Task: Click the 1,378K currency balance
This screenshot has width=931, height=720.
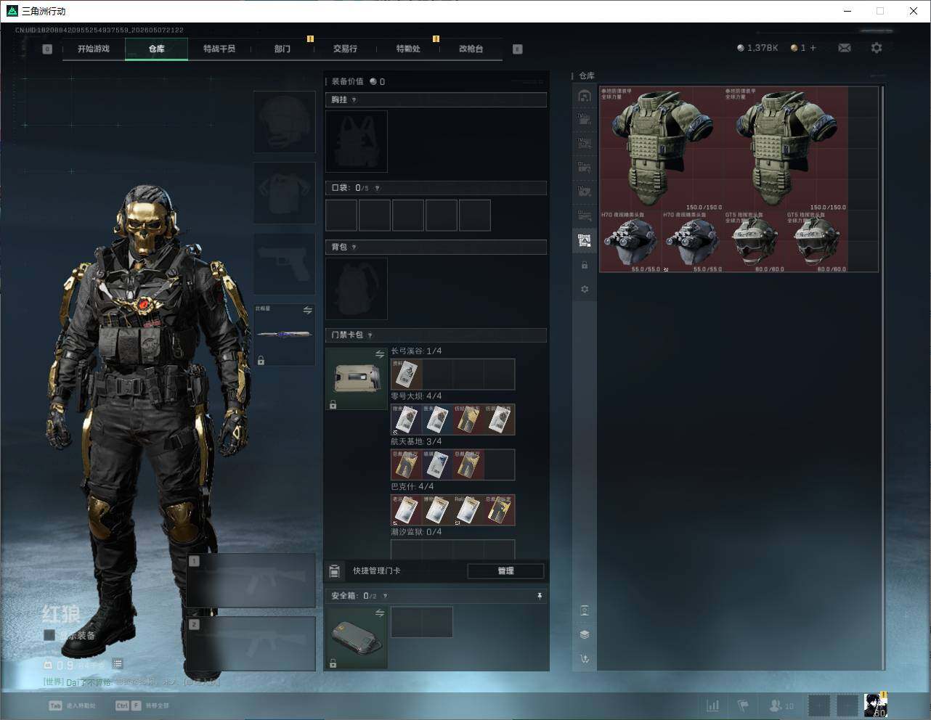Action: (x=757, y=48)
